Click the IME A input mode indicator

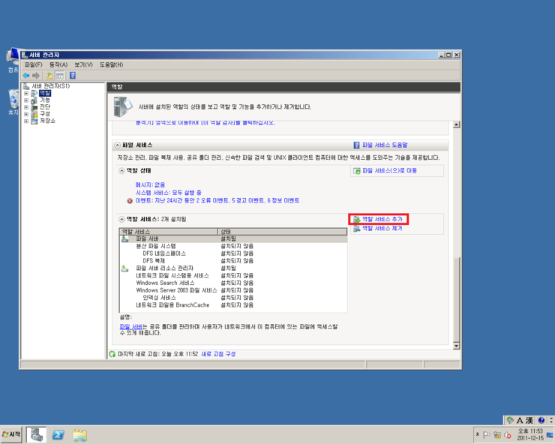point(520,420)
